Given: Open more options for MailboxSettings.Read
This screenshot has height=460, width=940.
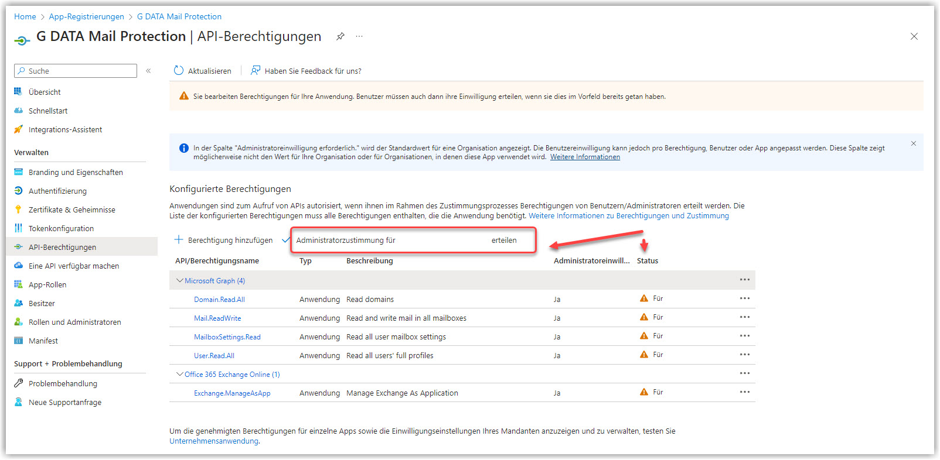Looking at the screenshot, I should 745,336.
